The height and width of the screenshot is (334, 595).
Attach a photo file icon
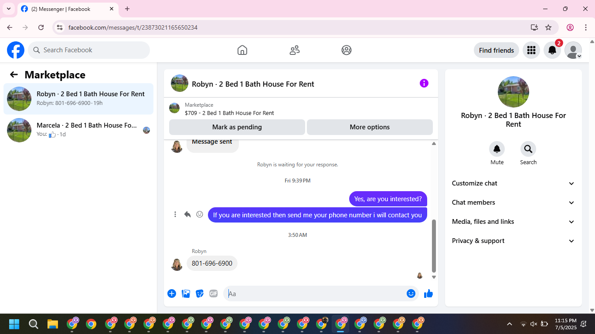point(186,294)
